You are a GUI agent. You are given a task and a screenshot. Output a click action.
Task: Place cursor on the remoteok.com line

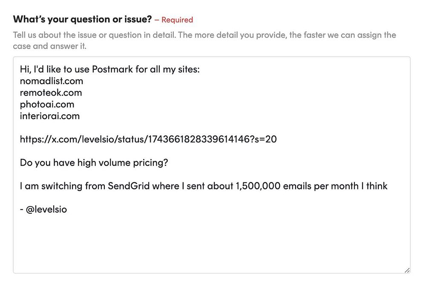pyautogui.click(x=51, y=93)
